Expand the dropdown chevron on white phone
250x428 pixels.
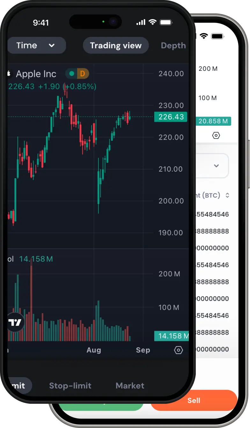[x=216, y=166]
